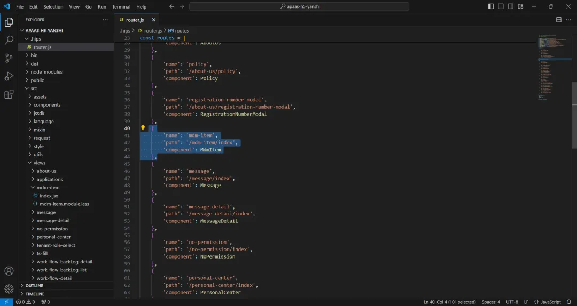
Task: Open the Edit menu
Action: tap(34, 6)
